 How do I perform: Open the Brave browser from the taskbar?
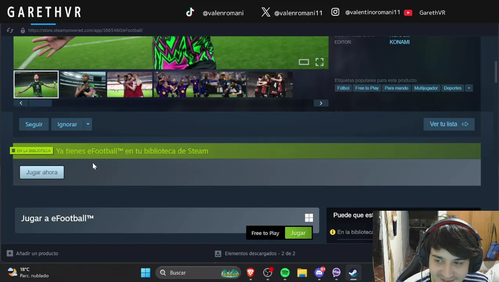tap(250, 273)
